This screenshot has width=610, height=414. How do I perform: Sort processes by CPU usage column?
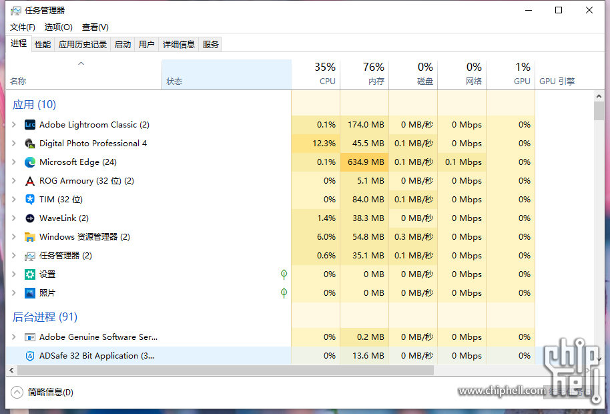tap(316, 75)
